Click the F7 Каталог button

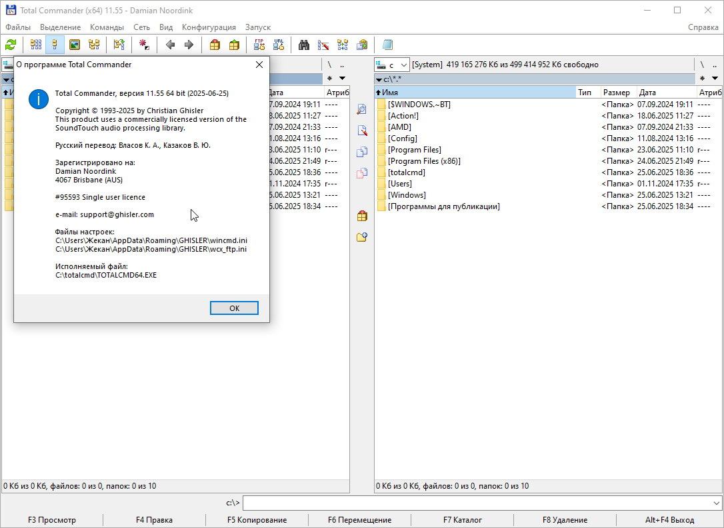(462, 520)
